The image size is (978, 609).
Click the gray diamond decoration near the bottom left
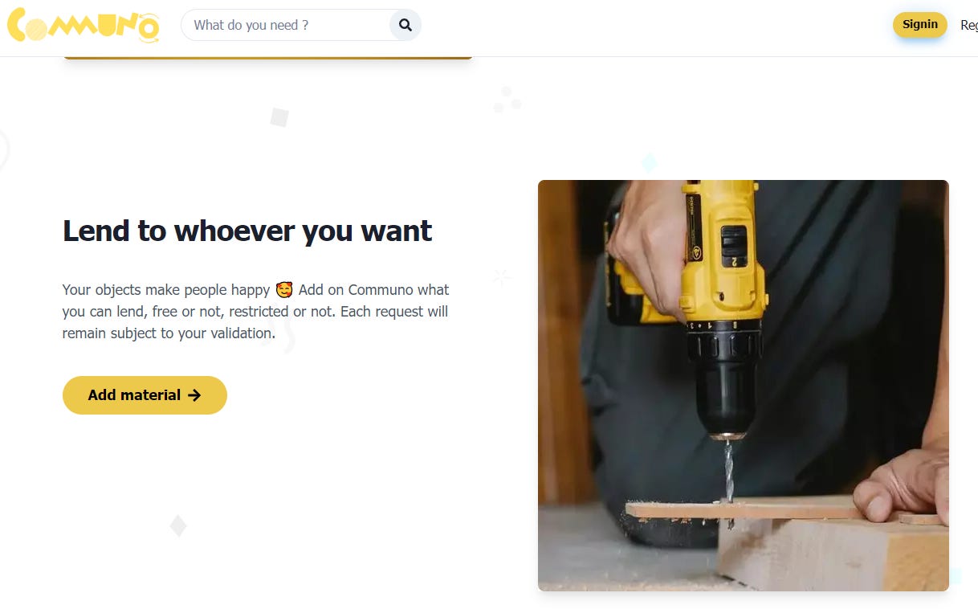[178, 526]
